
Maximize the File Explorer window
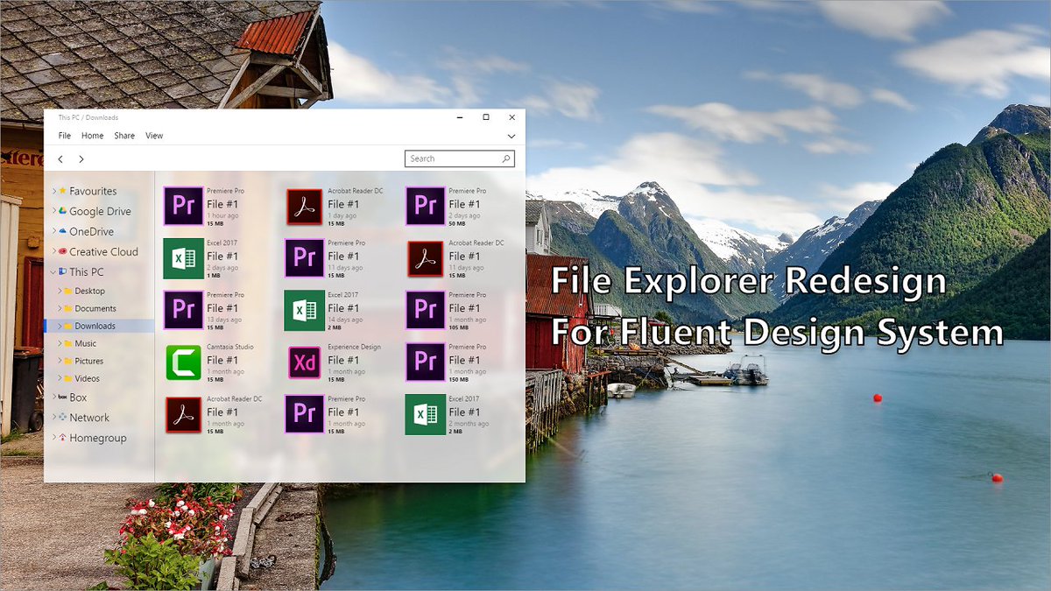click(486, 117)
